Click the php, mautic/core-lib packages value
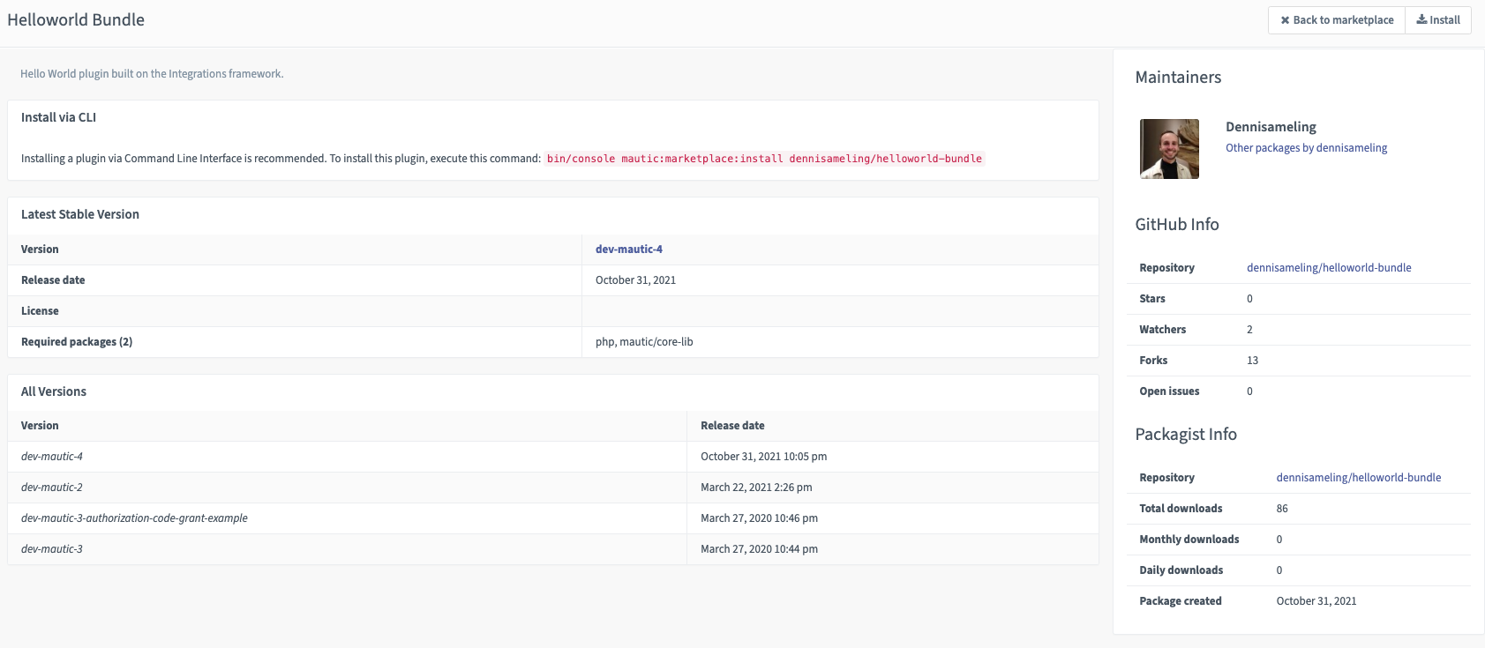Image resolution: width=1485 pixels, height=648 pixels. pos(644,342)
